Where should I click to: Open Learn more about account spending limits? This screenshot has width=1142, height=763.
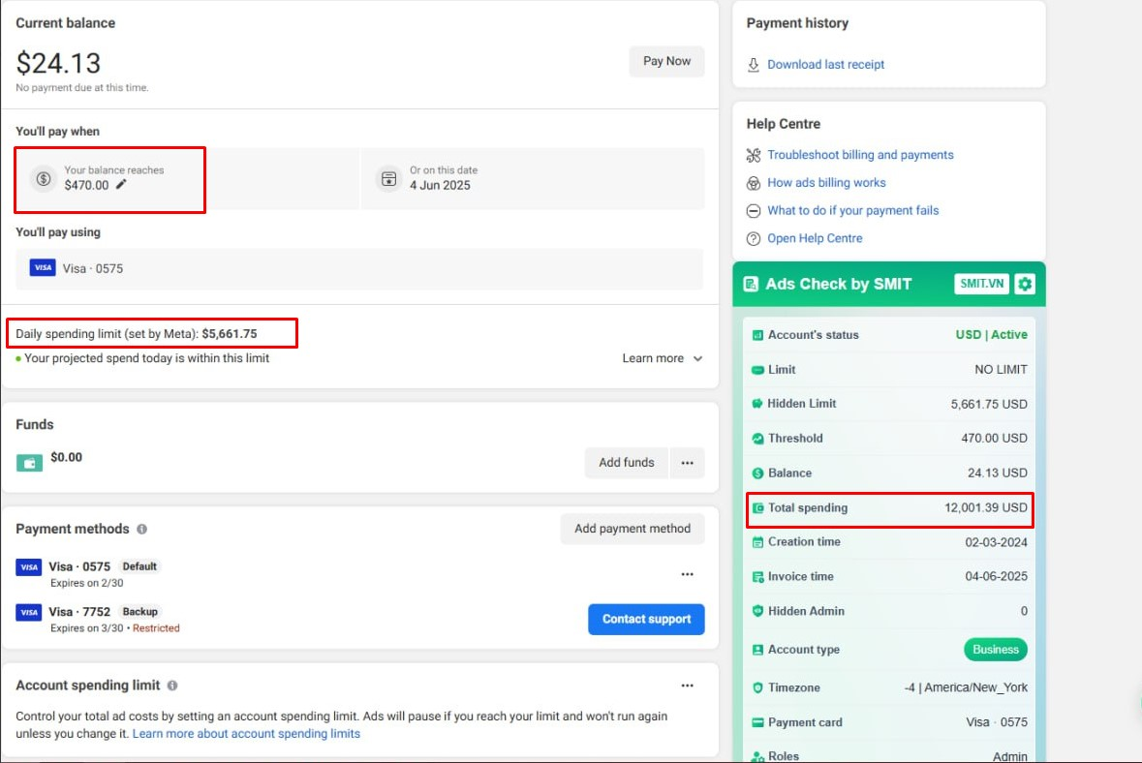coord(246,733)
